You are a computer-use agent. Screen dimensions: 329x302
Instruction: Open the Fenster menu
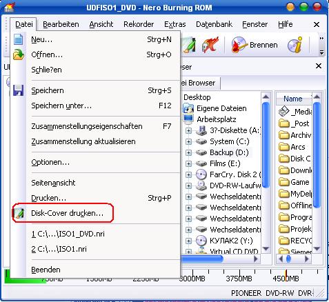255,24
